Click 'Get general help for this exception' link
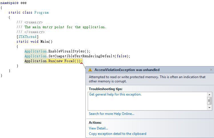Image resolution: width=214 pixels, height=138 pixels. pos(115,94)
